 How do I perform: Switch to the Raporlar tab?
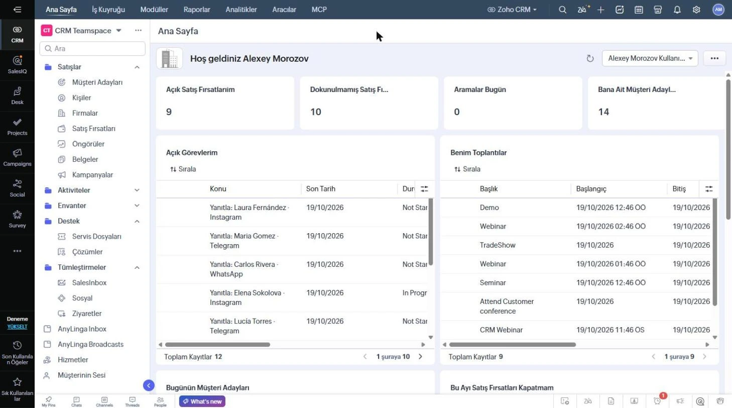tap(197, 10)
